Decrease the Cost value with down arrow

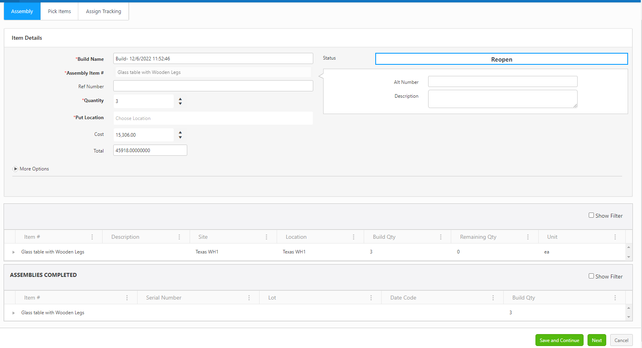point(180,137)
